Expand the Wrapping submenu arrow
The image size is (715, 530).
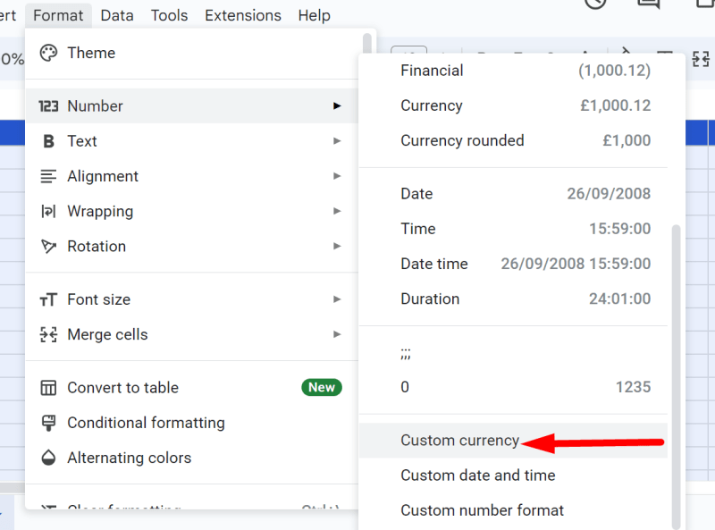(x=338, y=211)
